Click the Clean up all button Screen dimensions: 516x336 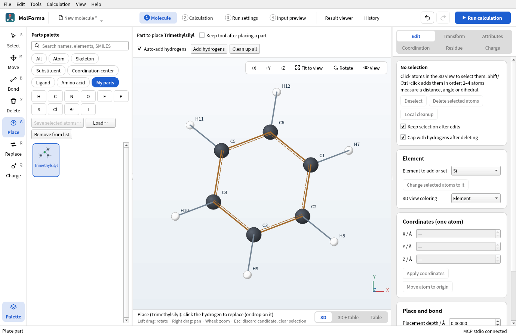pos(245,49)
